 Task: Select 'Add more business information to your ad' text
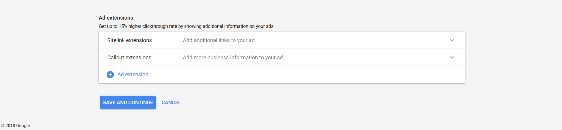[233, 58]
